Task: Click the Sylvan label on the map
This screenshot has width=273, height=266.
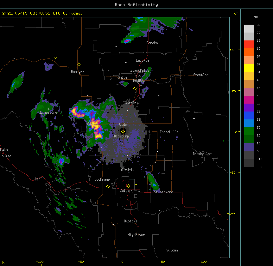Action: [x=124, y=77]
